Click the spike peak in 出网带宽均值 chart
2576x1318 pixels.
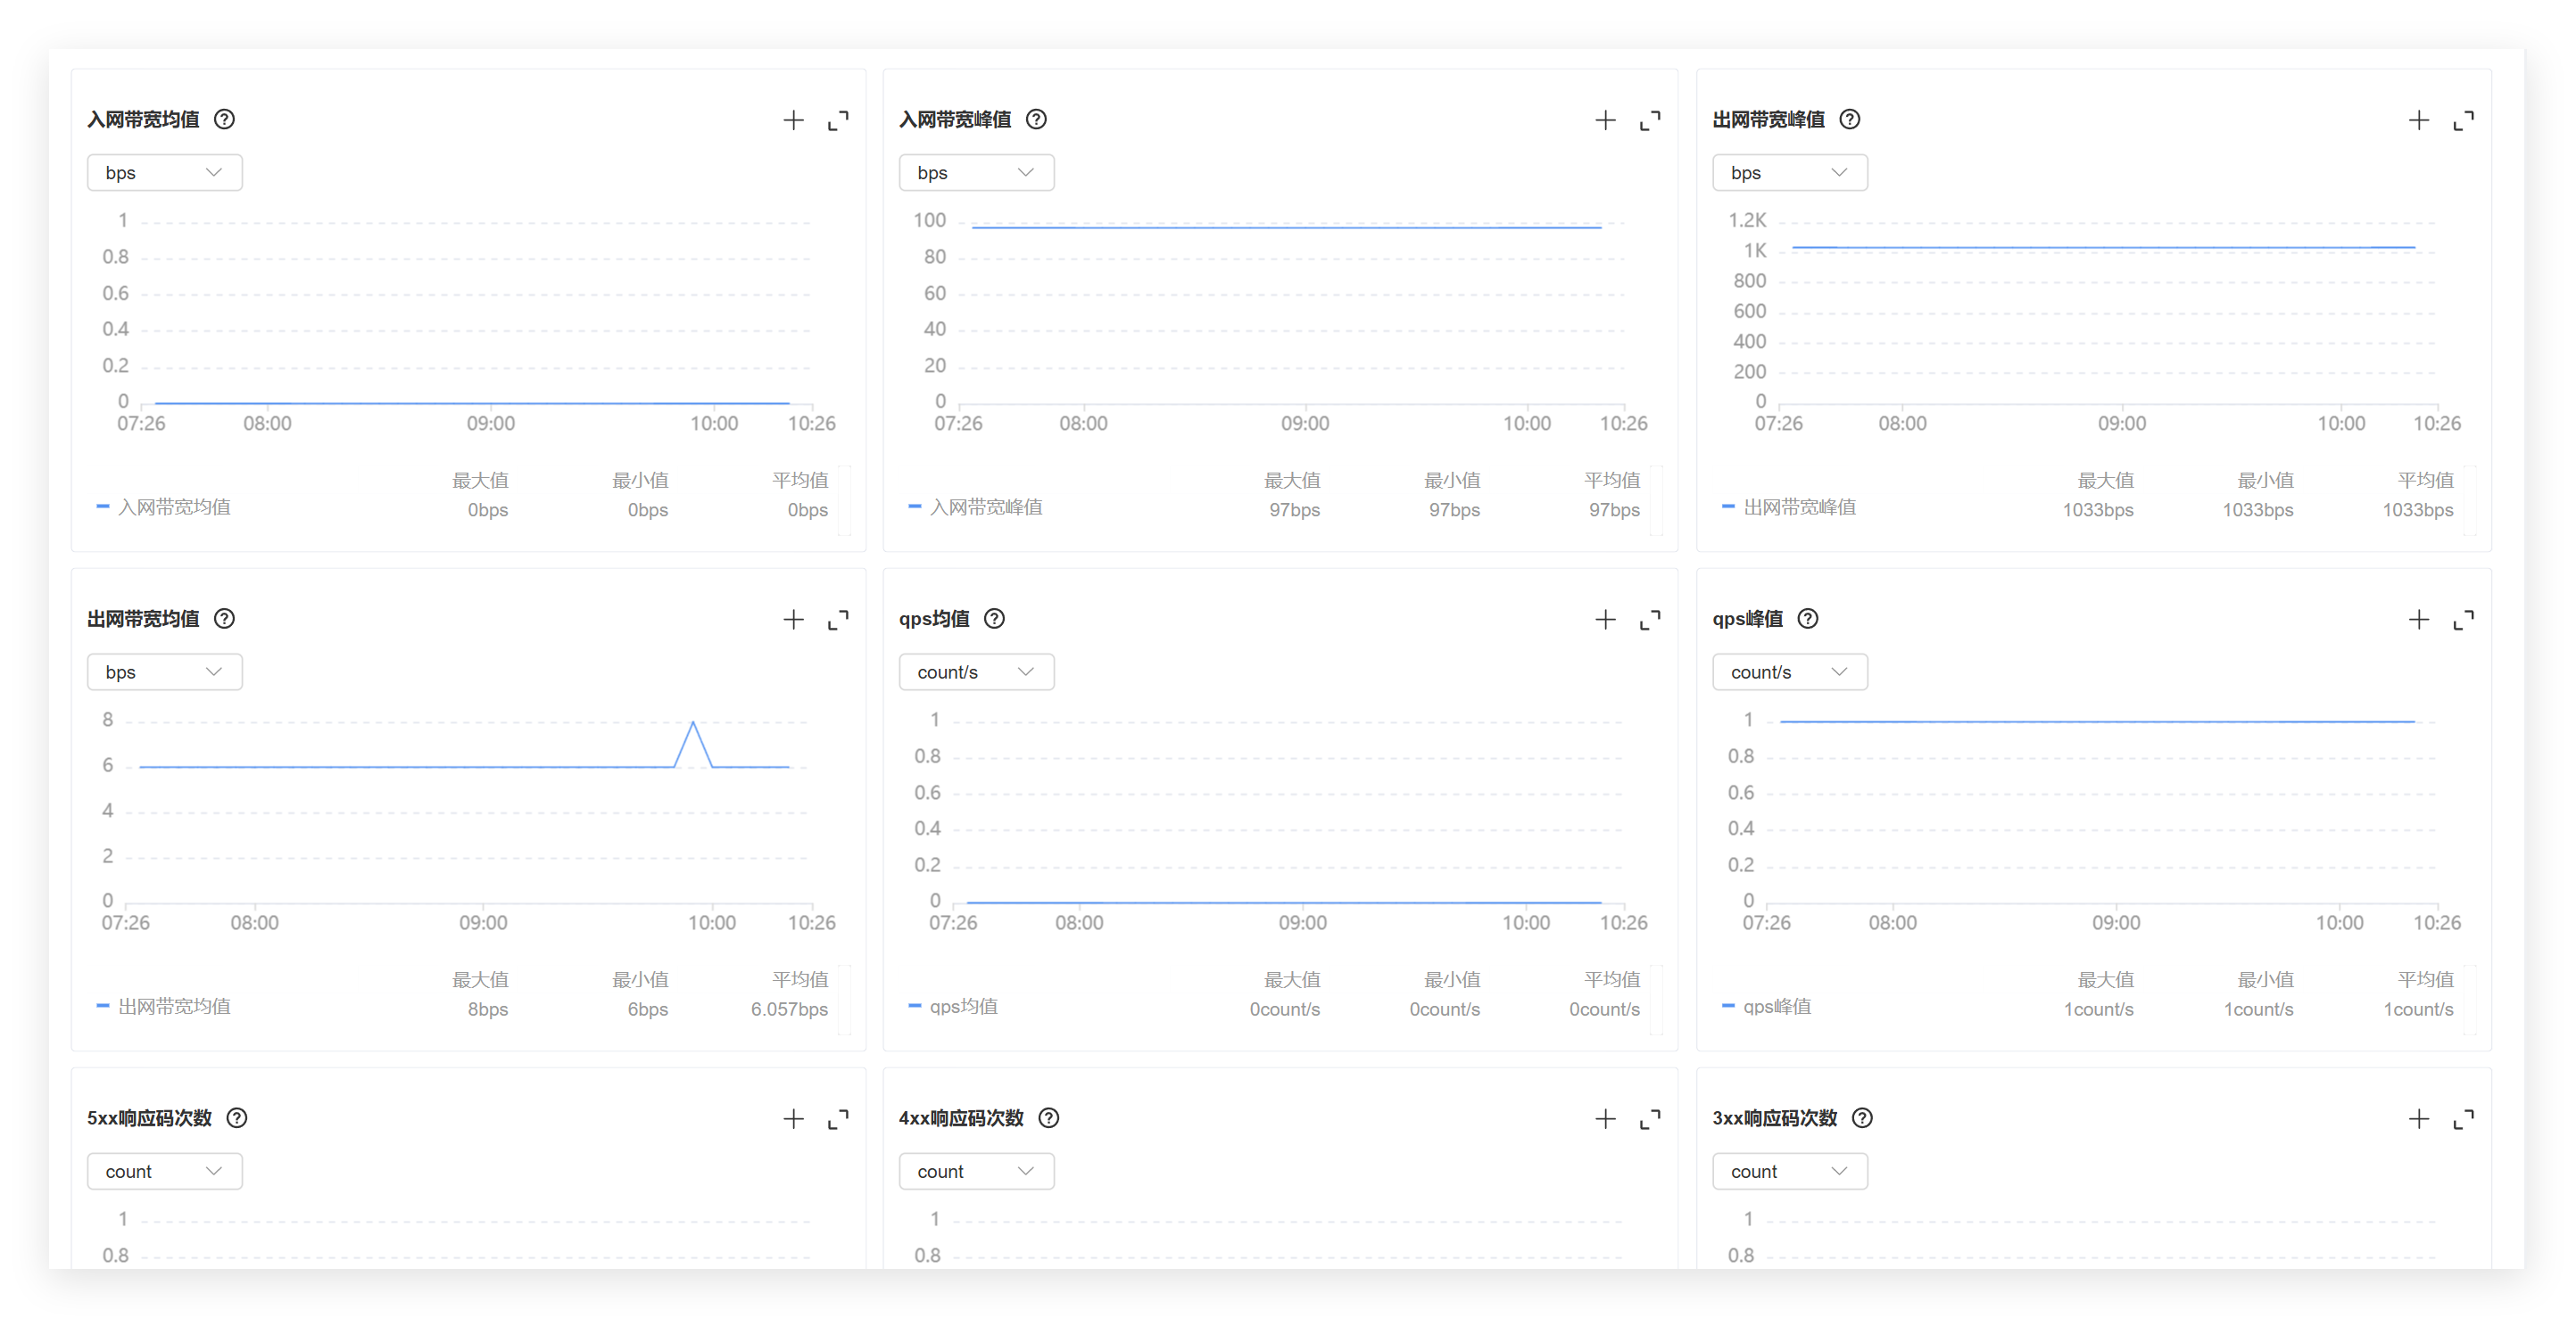coord(693,722)
